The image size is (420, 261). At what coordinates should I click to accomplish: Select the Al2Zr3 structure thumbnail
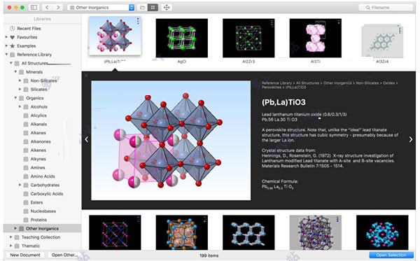pyautogui.click(x=248, y=38)
